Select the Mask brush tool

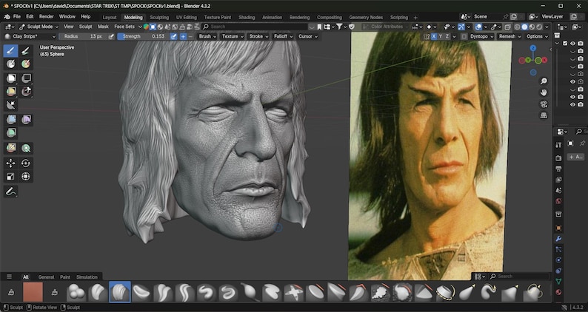click(10, 64)
